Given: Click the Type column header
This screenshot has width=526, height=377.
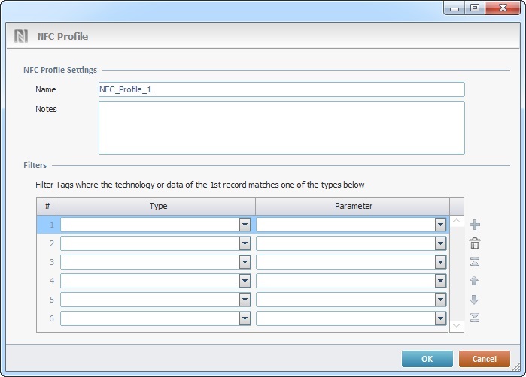Looking at the screenshot, I should pyautogui.click(x=158, y=206).
